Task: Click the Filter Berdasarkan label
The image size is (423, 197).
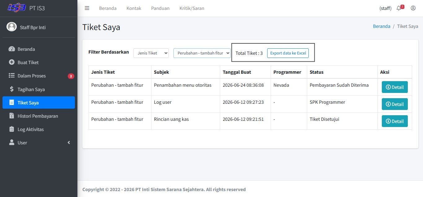Action: coord(109,52)
